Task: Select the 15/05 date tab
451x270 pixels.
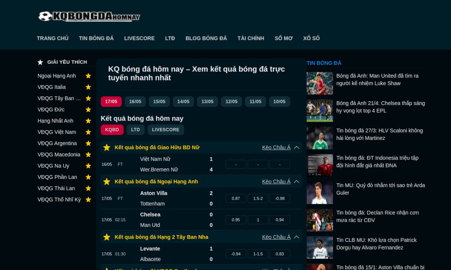Action: point(159,102)
